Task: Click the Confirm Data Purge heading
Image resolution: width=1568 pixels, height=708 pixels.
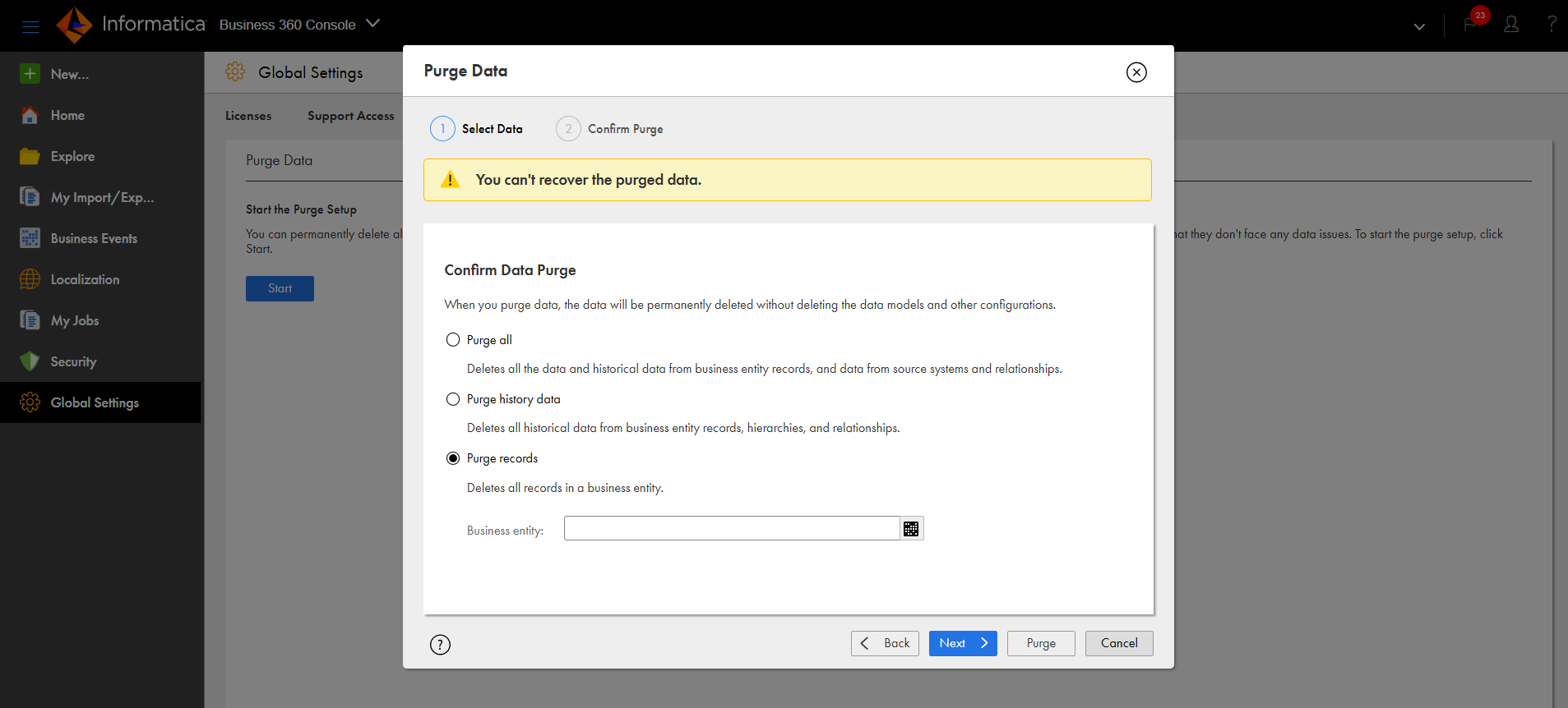Action: 511,270
